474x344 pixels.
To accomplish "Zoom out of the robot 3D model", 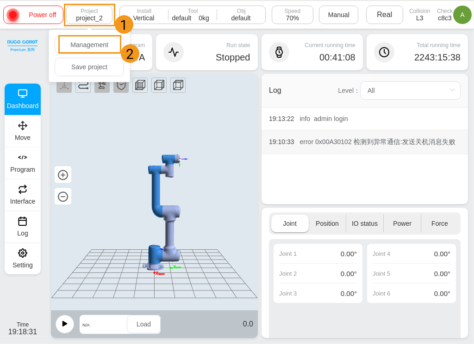I will pyautogui.click(x=63, y=197).
